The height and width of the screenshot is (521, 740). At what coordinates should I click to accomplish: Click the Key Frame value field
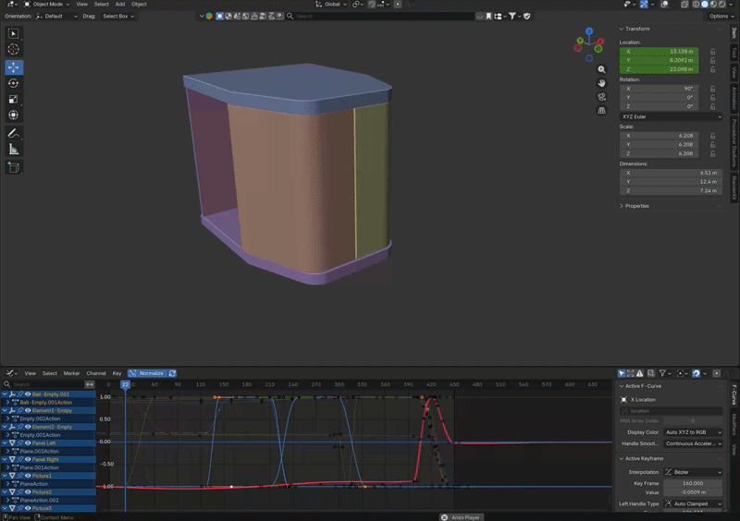pyautogui.click(x=693, y=483)
